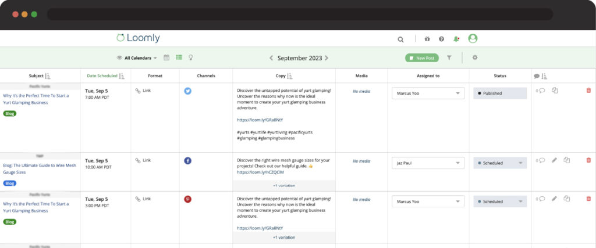This screenshot has height=248, width=596.
Task: Open the help question mark icon
Action: (441, 39)
